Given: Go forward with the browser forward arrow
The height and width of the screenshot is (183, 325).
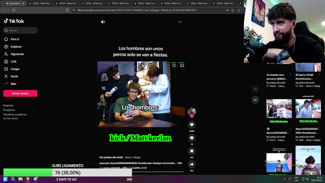Looking at the screenshot, I should pos(9,10).
